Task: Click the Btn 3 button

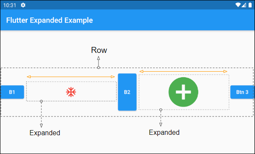Action: [x=242, y=92]
